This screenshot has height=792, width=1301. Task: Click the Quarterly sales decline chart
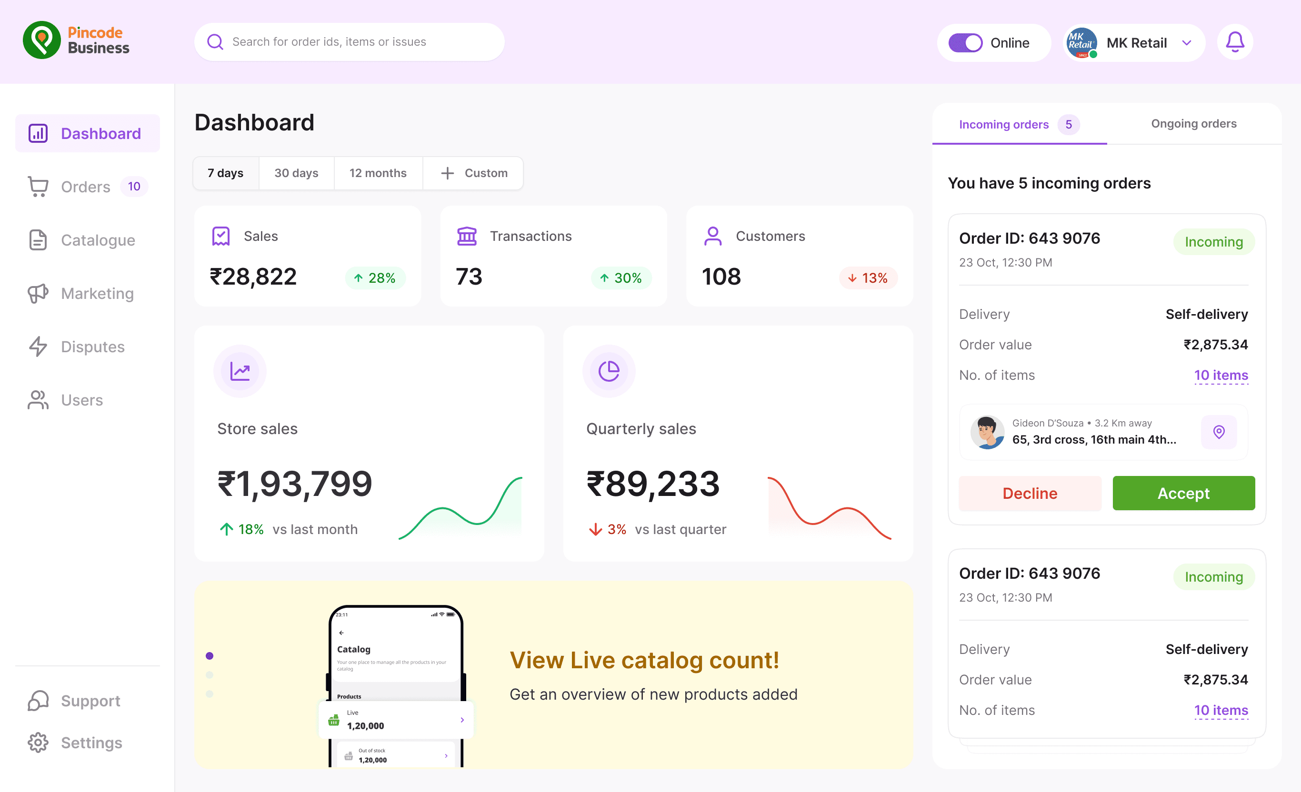pyautogui.click(x=830, y=507)
